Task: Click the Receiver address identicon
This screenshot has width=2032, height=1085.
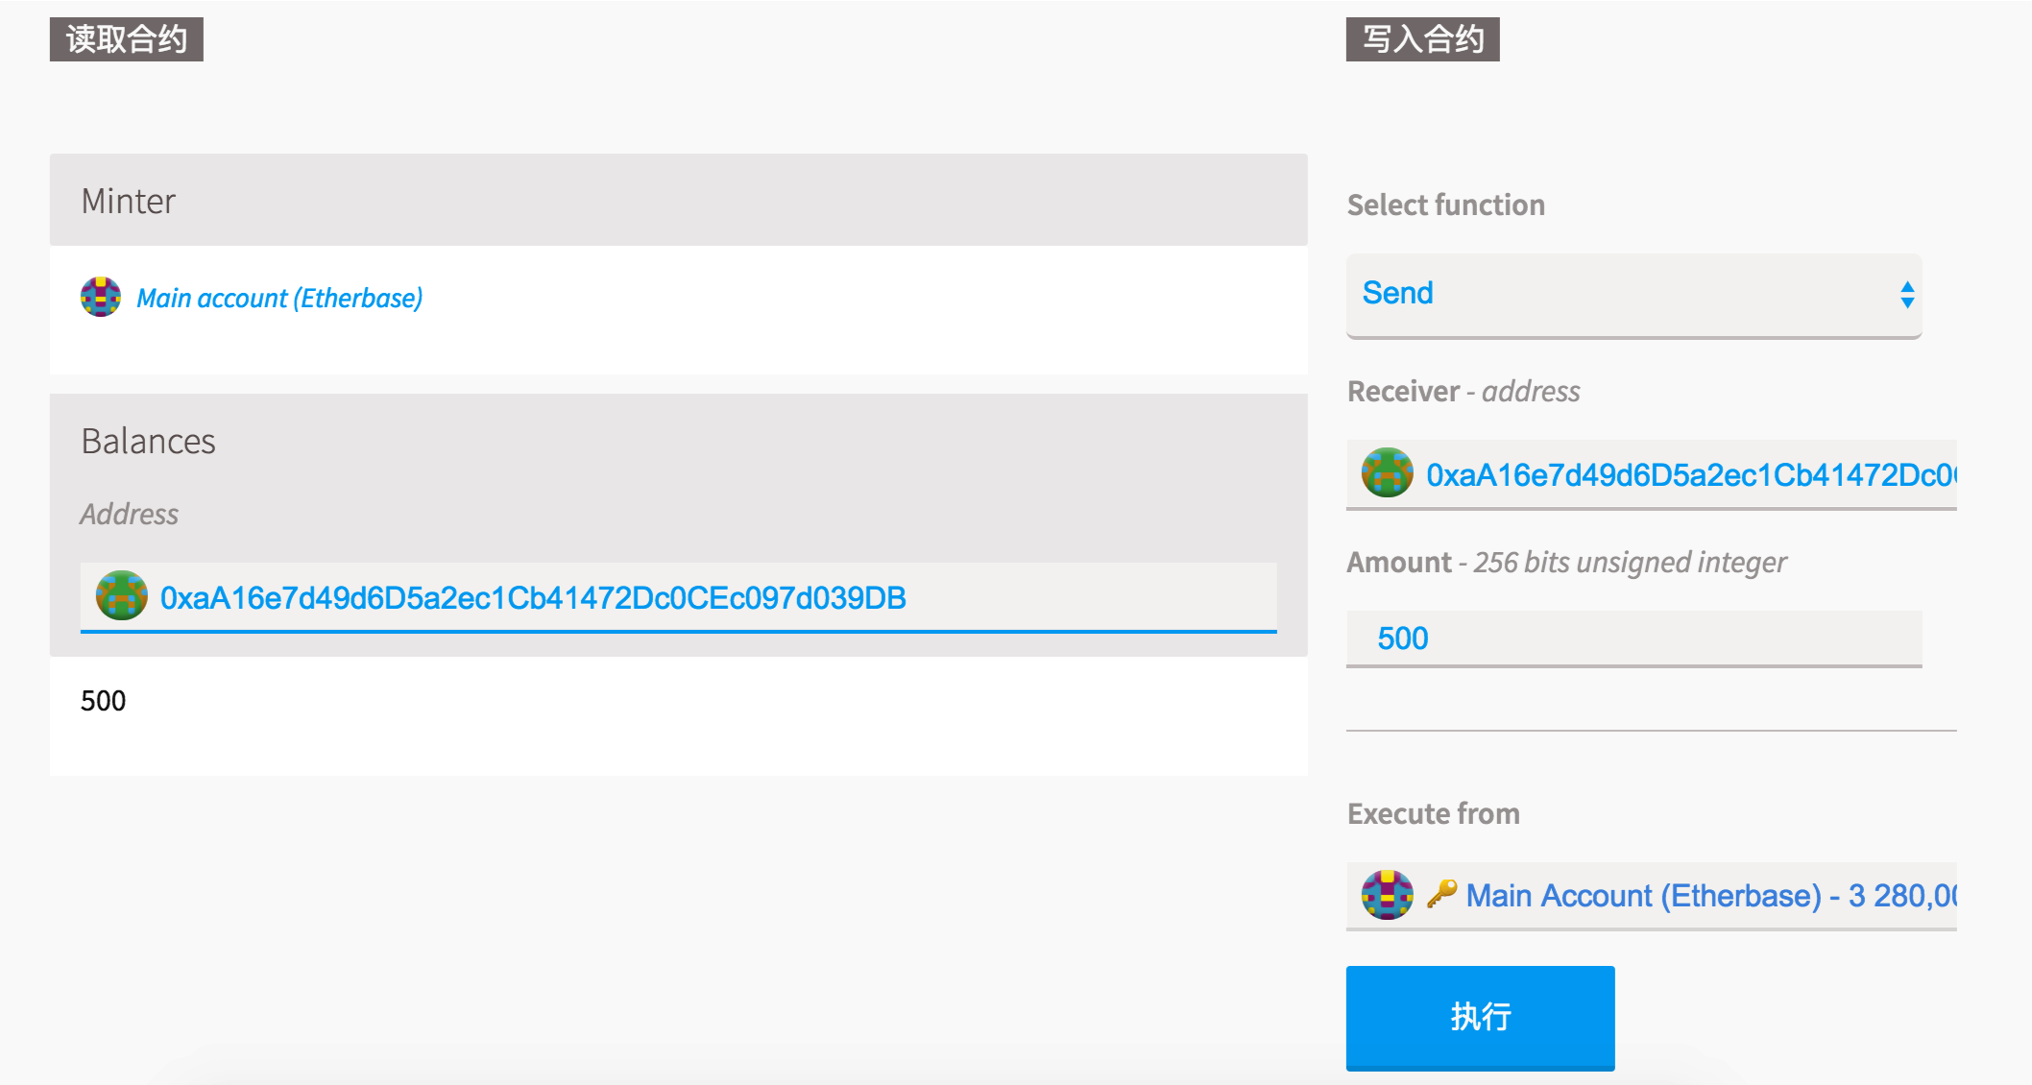Action: click(1387, 473)
